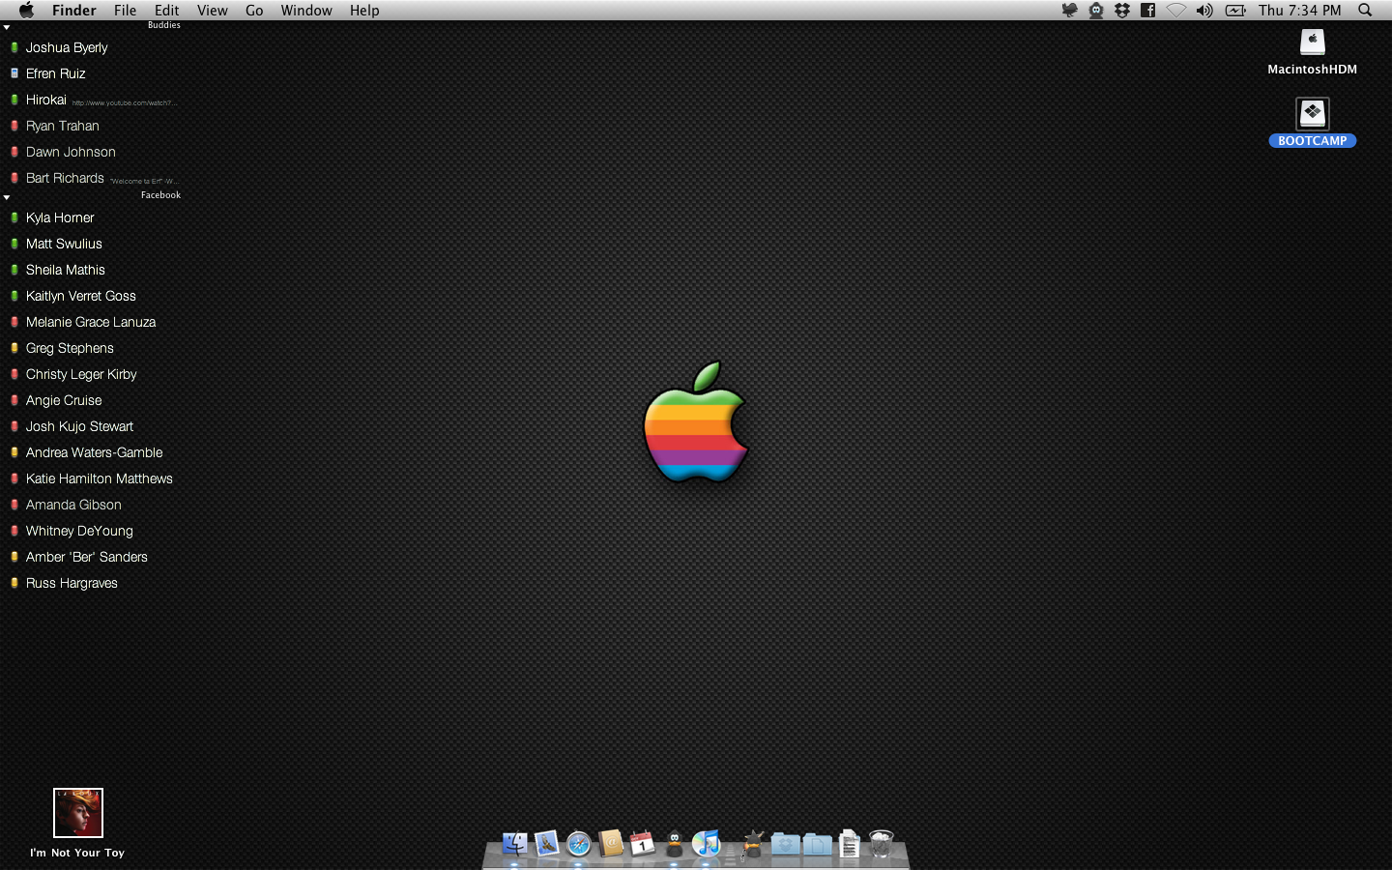Select contact Sheila Mathis

click(x=66, y=270)
